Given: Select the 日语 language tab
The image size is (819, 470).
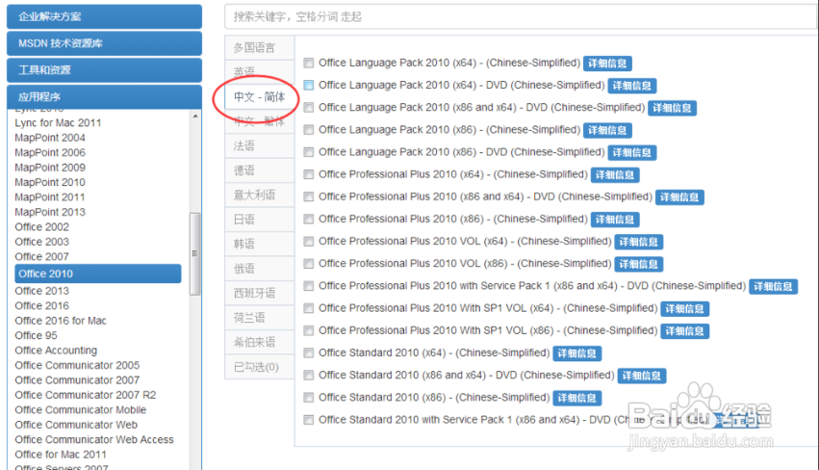Looking at the screenshot, I should click(x=260, y=220).
